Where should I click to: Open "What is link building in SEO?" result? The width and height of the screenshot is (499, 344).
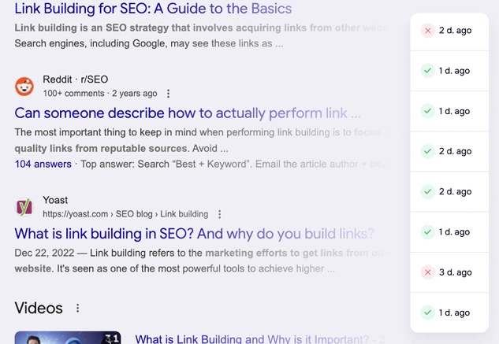(194, 233)
